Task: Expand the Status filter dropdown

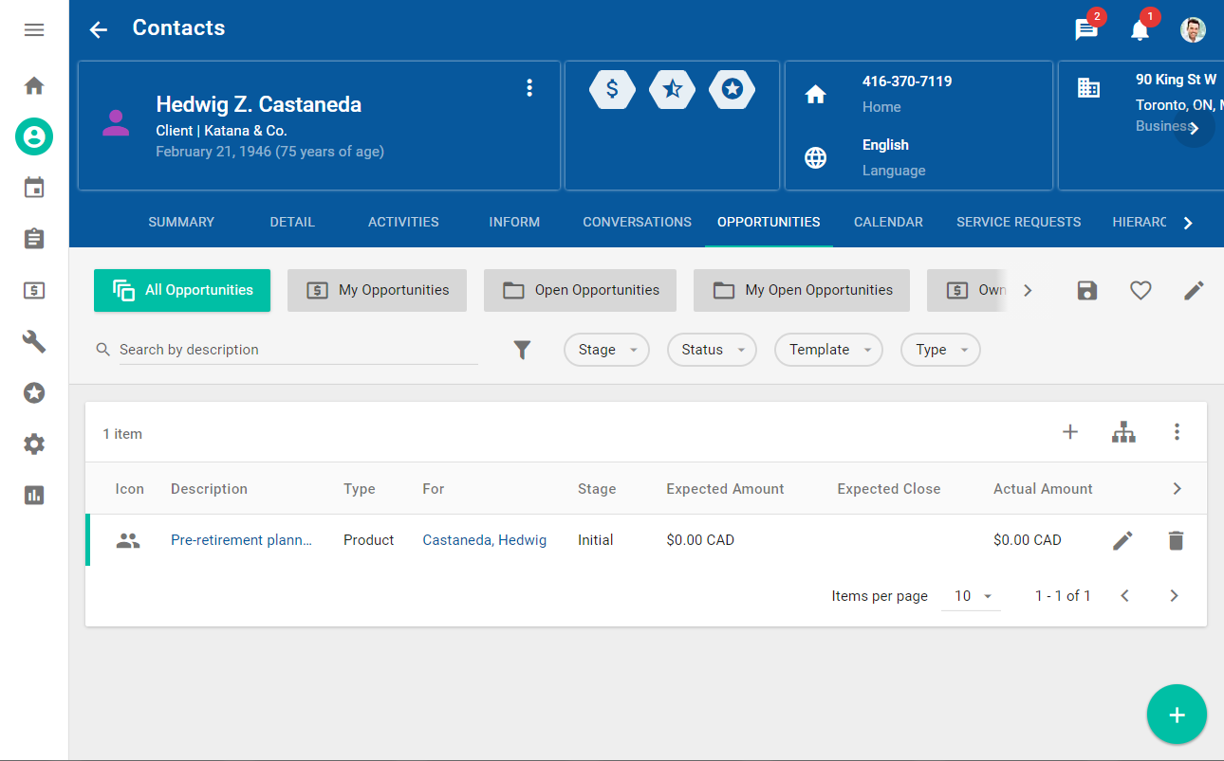Action: [x=712, y=350]
